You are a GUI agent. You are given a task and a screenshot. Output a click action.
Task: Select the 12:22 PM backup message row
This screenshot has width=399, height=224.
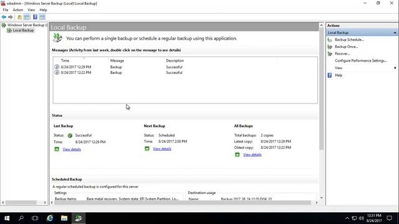[185, 73]
